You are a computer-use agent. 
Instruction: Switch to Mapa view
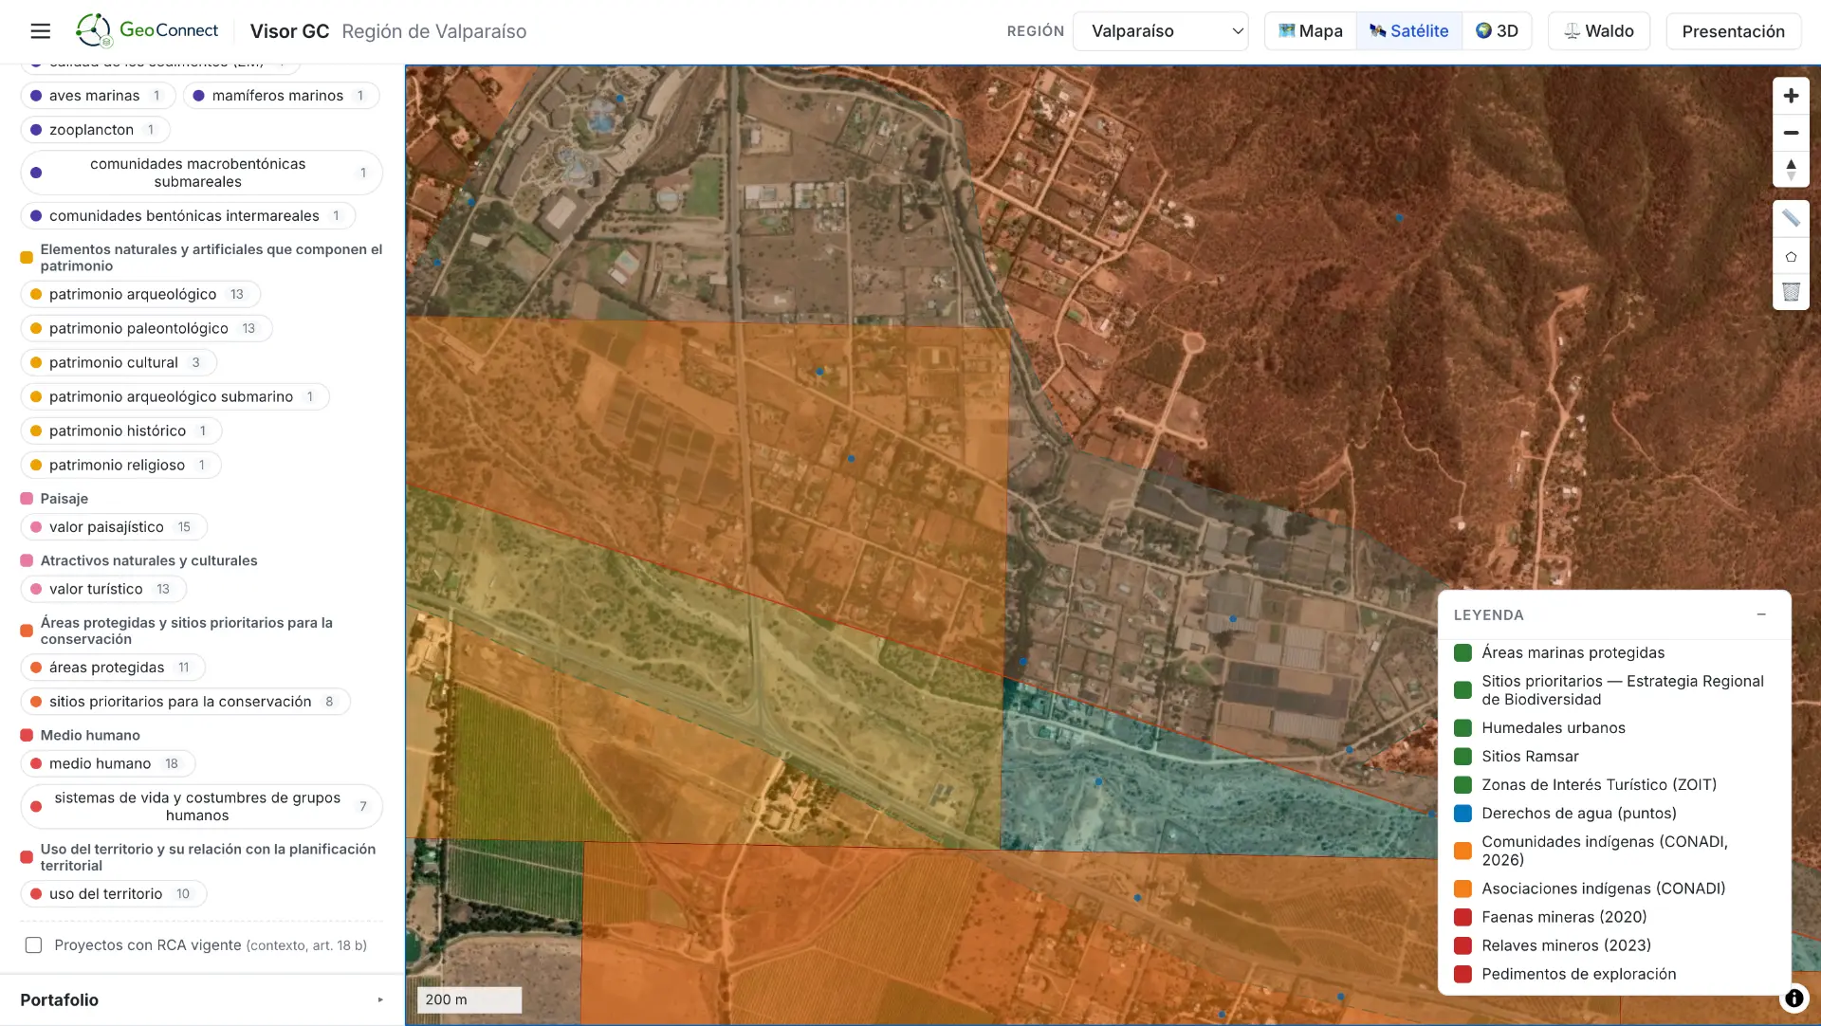pos(1311,31)
